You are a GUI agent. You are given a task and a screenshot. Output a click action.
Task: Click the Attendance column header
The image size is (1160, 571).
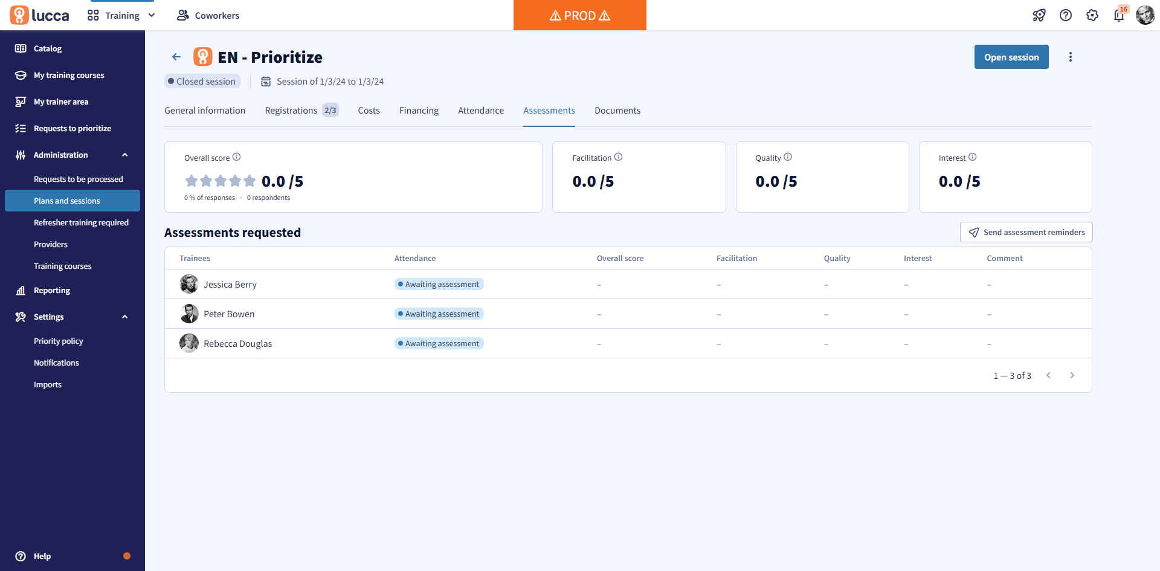click(415, 258)
